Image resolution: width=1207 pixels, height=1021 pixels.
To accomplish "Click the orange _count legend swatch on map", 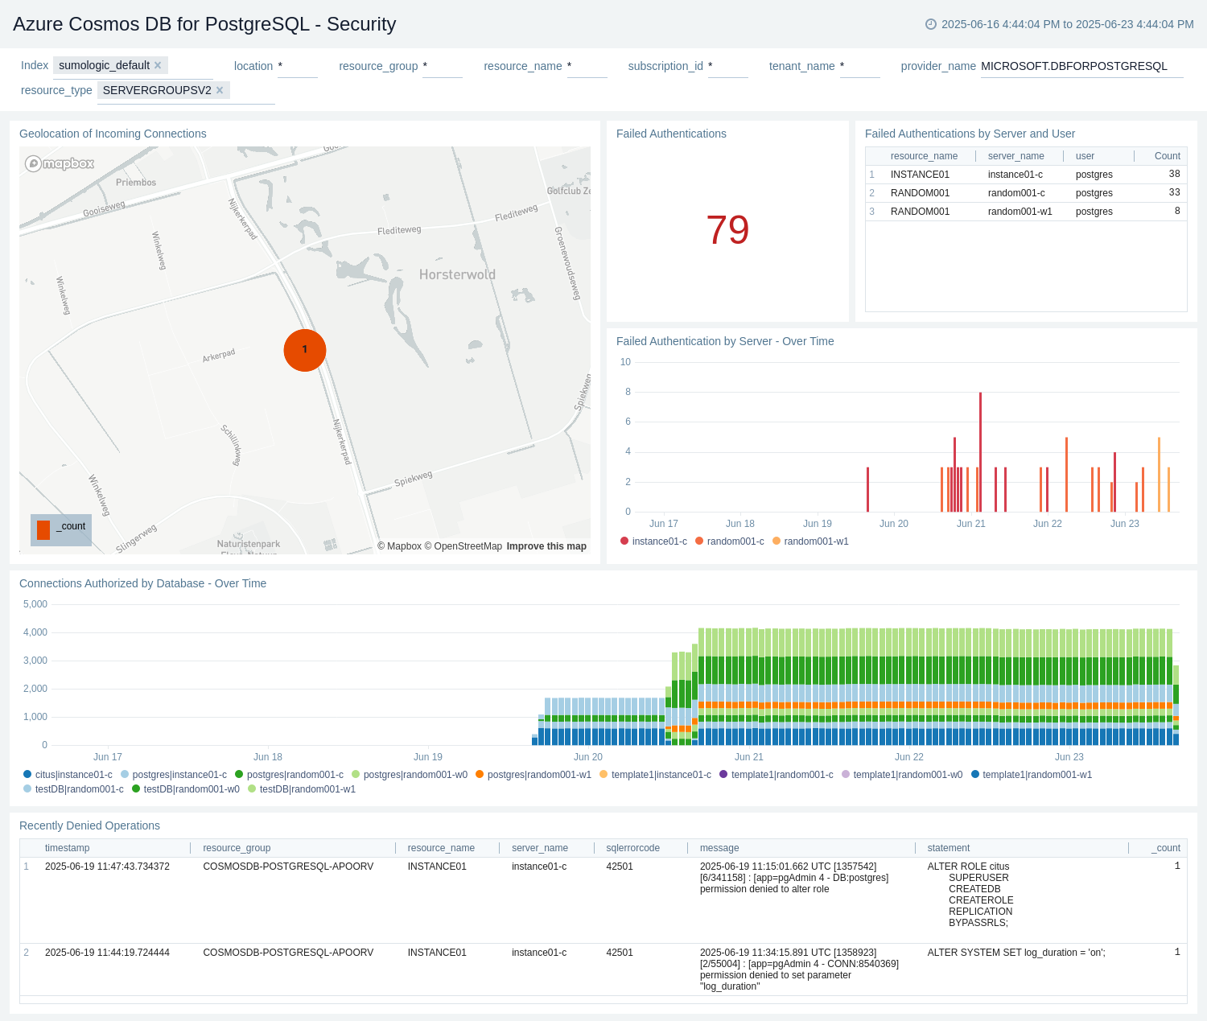I will point(43,529).
